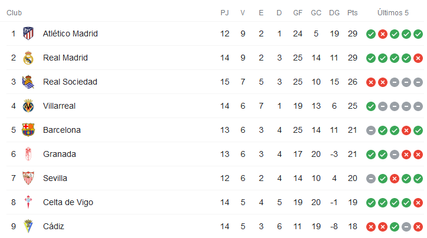Screen dimensions: 427x238
Task: Click the Sevilla club crest
Action: pyautogui.click(x=28, y=178)
